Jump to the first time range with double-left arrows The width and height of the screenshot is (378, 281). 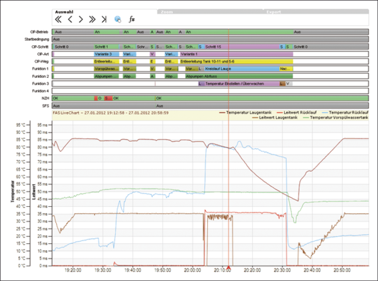(58, 19)
